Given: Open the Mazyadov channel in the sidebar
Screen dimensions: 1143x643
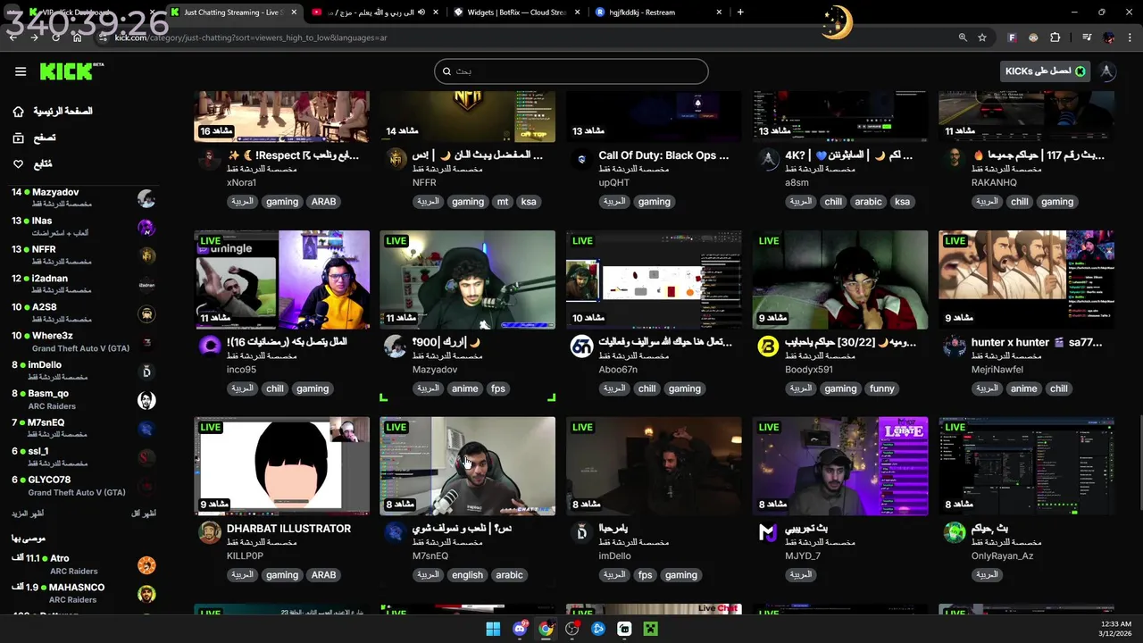Looking at the screenshot, I should [x=82, y=198].
